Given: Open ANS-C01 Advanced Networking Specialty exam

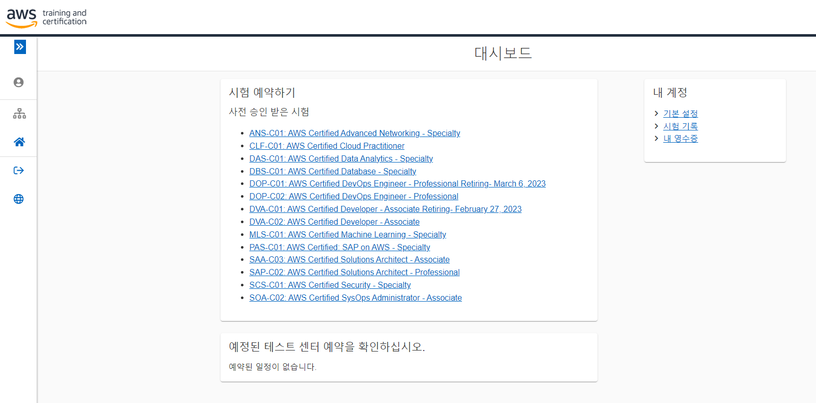Looking at the screenshot, I should coord(355,133).
